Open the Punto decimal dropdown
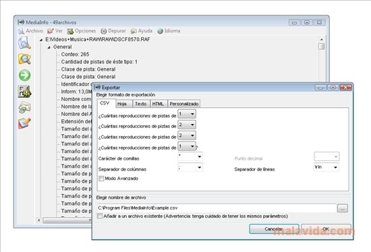 click(x=326, y=156)
